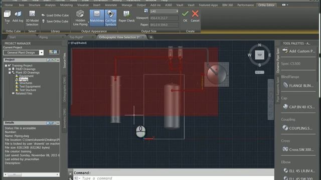Click Add Custom Part tool
The height and width of the screenshot is (180, 321).
click(x=299, y=51)
